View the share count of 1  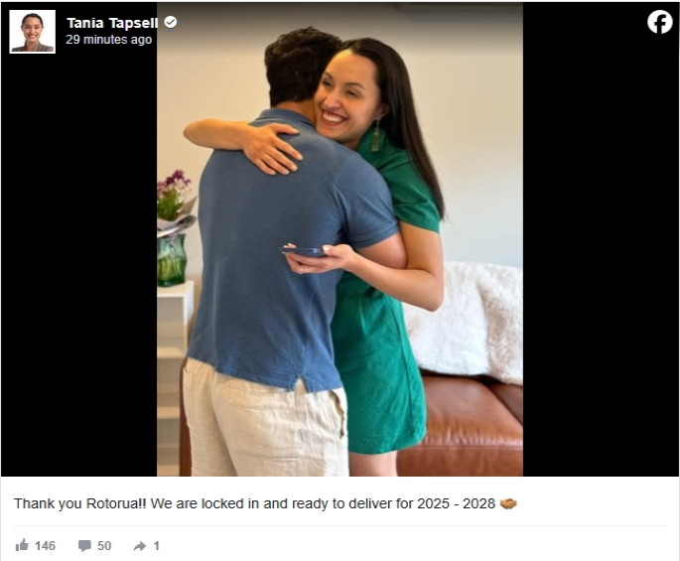(157, 545)
